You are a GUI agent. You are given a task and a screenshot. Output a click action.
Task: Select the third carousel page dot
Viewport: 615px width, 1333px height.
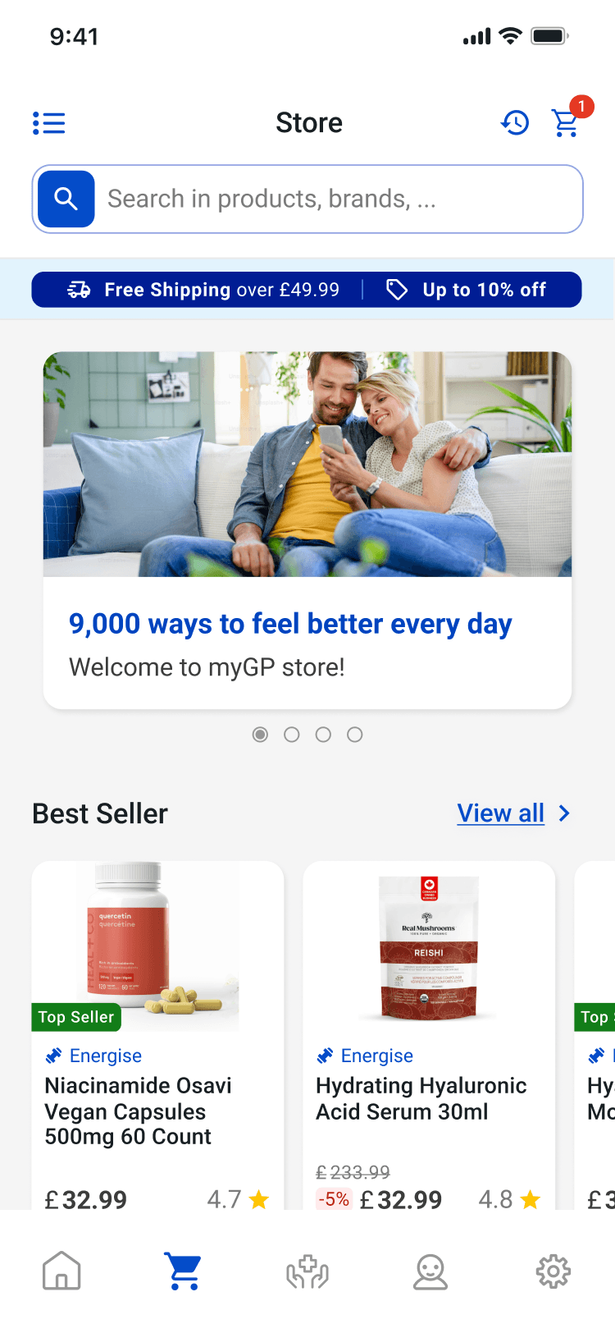(323, 735)
